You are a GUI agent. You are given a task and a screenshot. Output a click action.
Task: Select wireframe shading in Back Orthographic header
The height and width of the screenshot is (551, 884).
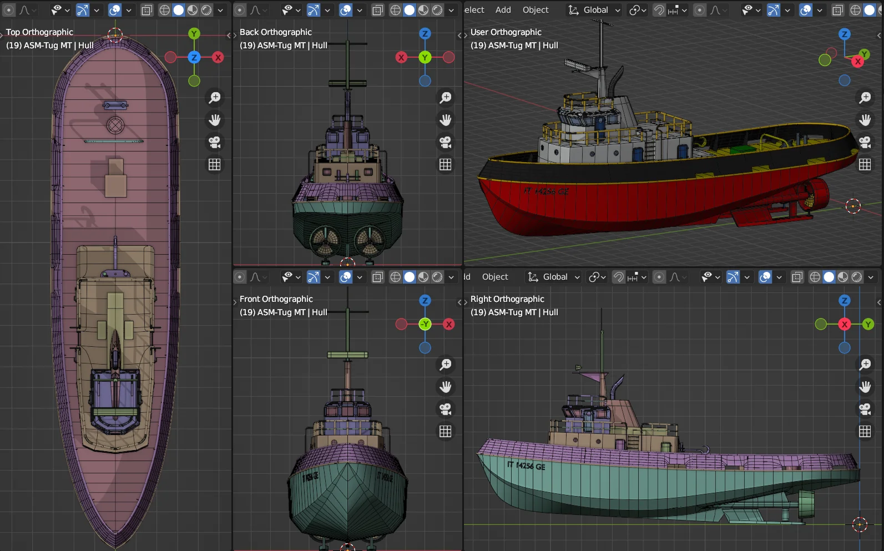coord(395,10)
